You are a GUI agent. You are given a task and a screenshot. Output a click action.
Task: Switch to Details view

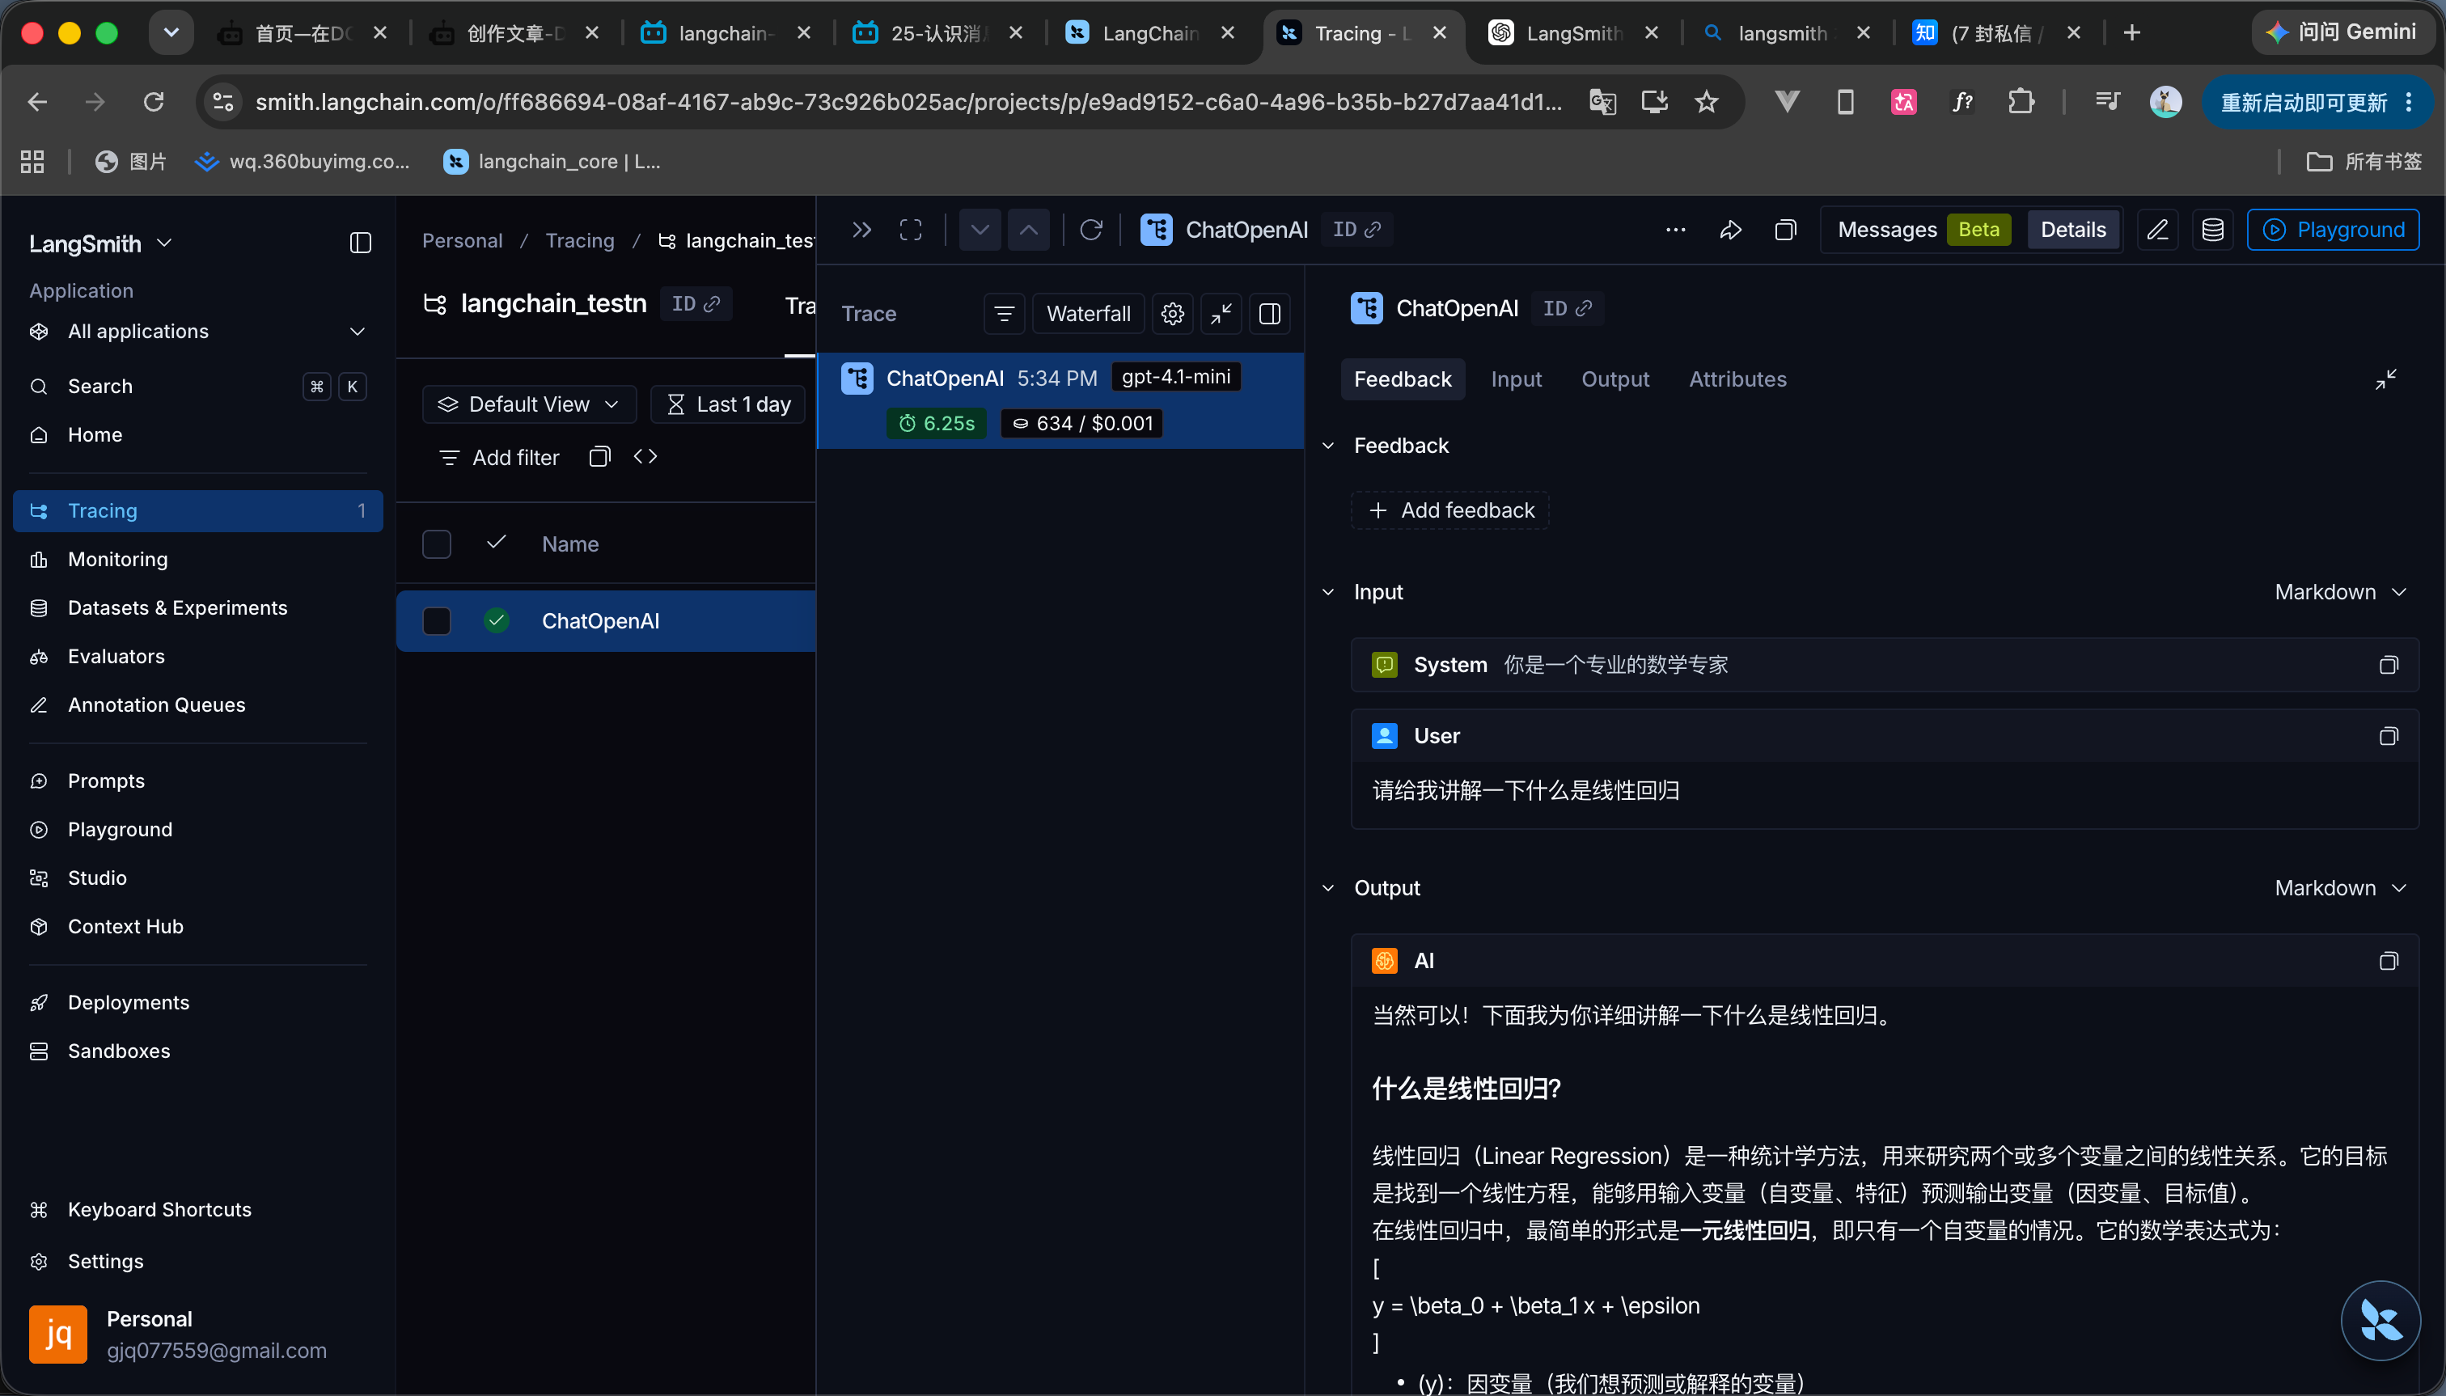pos(2073,231)
